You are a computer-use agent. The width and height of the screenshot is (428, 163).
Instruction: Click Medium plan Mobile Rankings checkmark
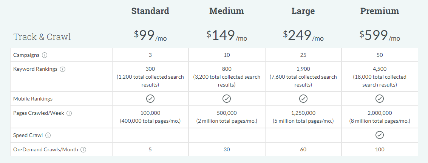(227, 99)
